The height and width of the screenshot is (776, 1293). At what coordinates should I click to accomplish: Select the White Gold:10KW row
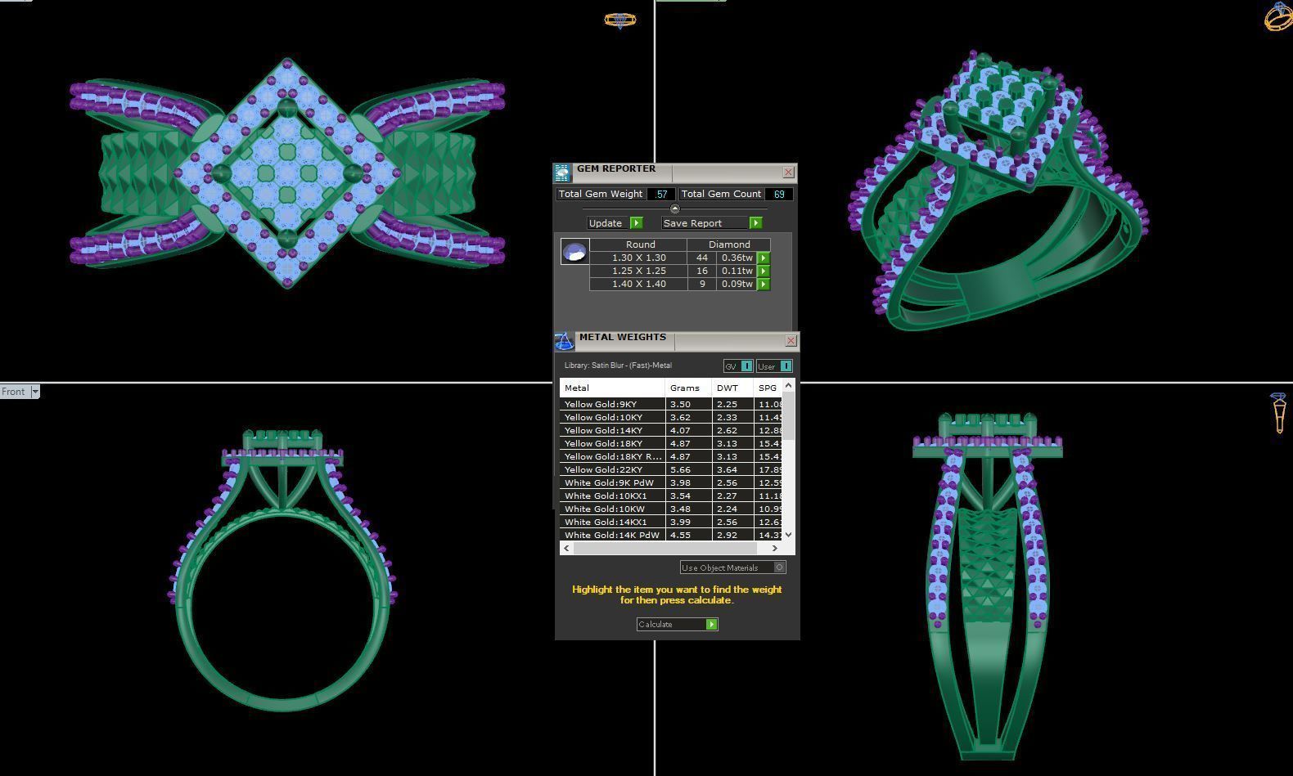671,509
